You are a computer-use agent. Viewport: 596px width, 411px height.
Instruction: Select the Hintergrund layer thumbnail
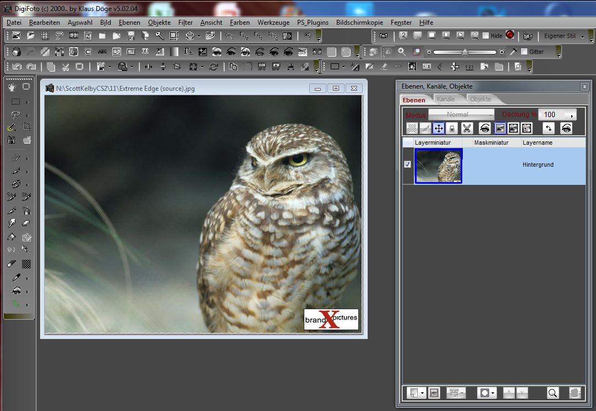pos(439,165)
